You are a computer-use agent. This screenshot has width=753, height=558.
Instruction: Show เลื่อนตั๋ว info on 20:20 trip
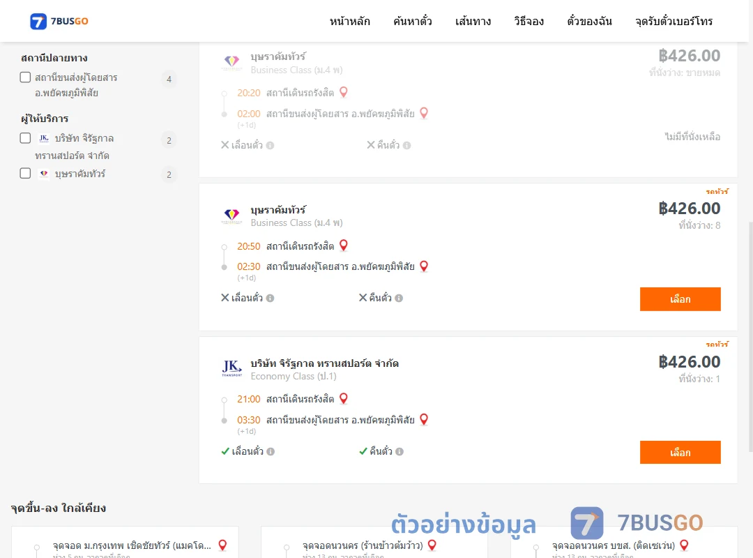pos(270,145)
